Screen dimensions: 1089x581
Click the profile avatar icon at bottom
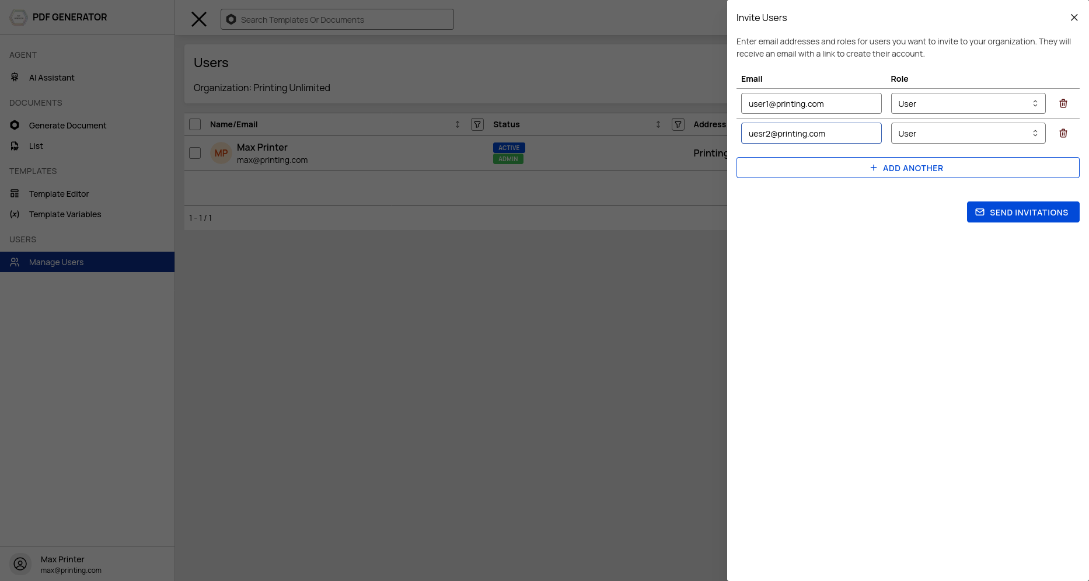pyautogui.click(x=20, y=564)
